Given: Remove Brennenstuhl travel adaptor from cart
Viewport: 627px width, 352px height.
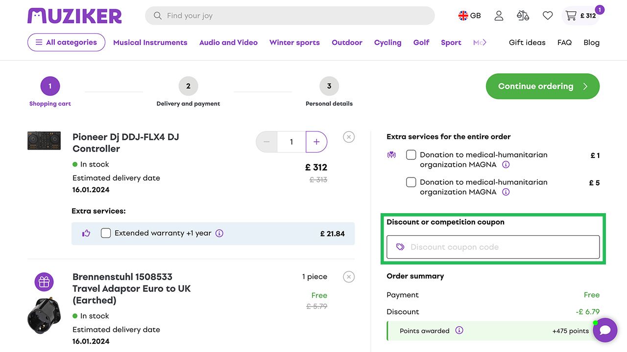Looking at the screenshot, I should [349, 277].
